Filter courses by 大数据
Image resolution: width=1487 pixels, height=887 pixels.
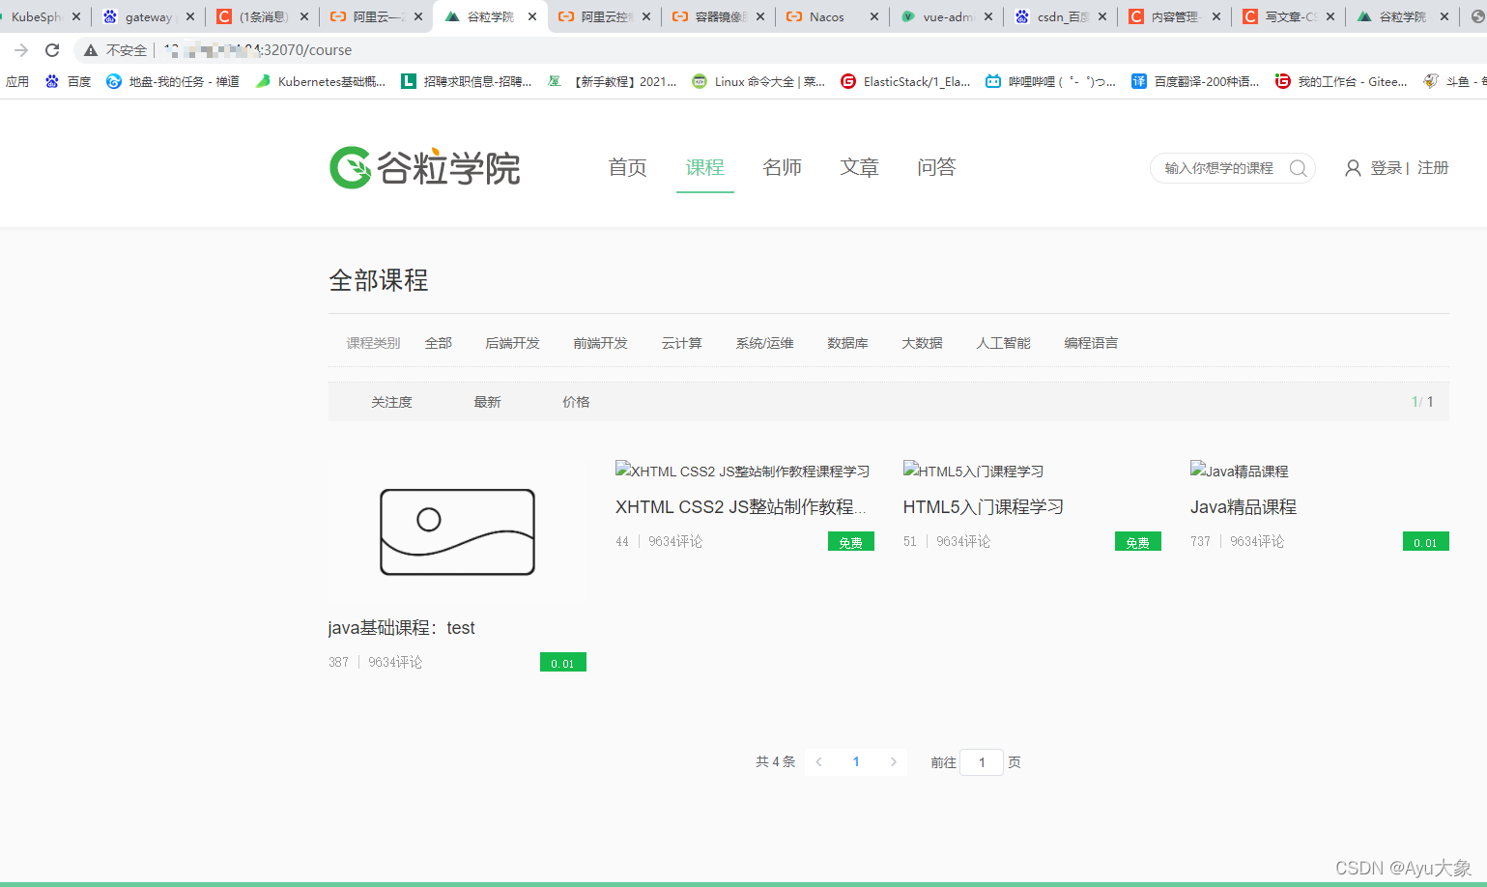pyautogui.click(x=922, y=343)
